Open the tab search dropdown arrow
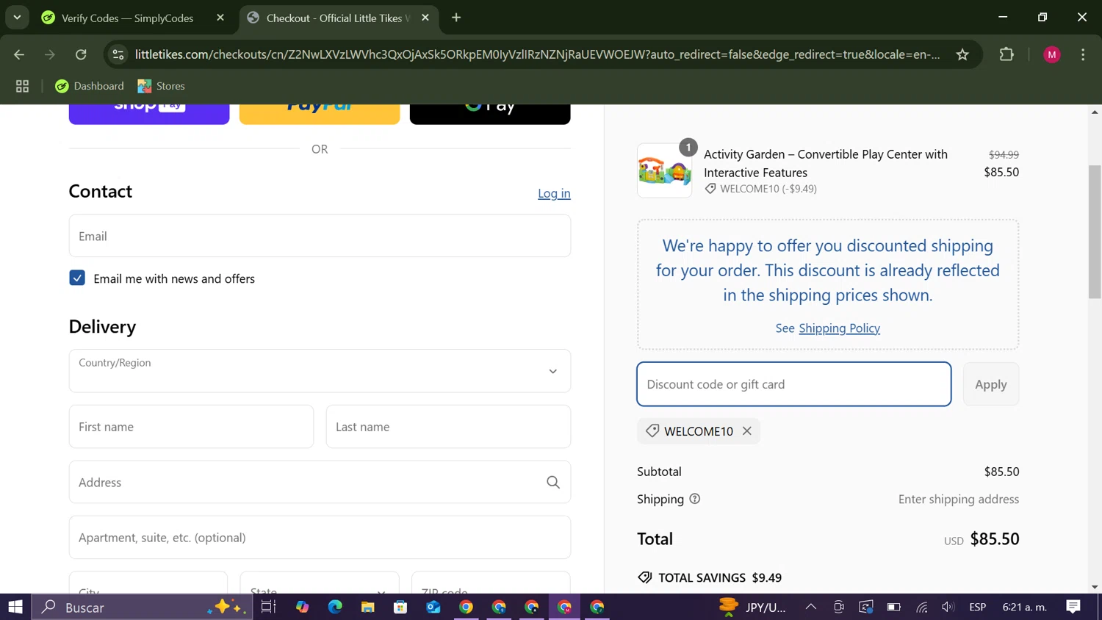The height and width of the screenshot is (620, 1102). [17, 18]
